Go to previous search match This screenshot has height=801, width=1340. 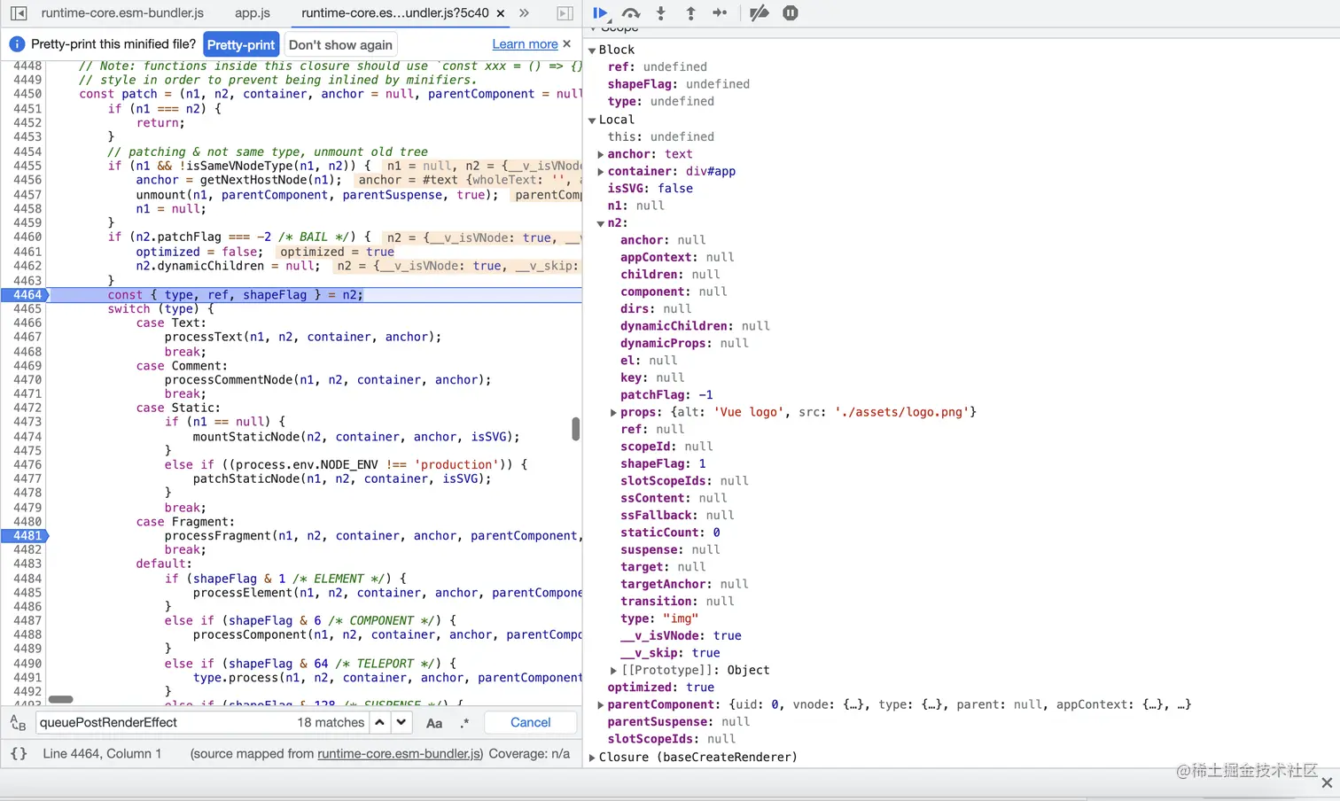(x=379, y=722)
